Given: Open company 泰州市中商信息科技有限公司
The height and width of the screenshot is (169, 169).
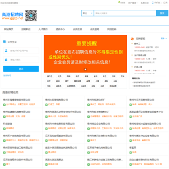Looking at the screenshot, I should pos(60,124).
